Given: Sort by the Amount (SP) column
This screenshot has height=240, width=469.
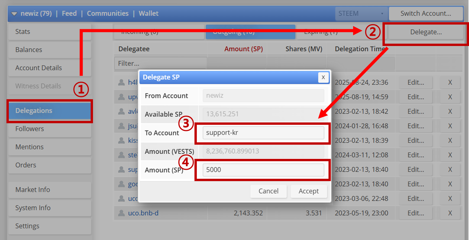Looking at the screenshot, I should point(244,49).
